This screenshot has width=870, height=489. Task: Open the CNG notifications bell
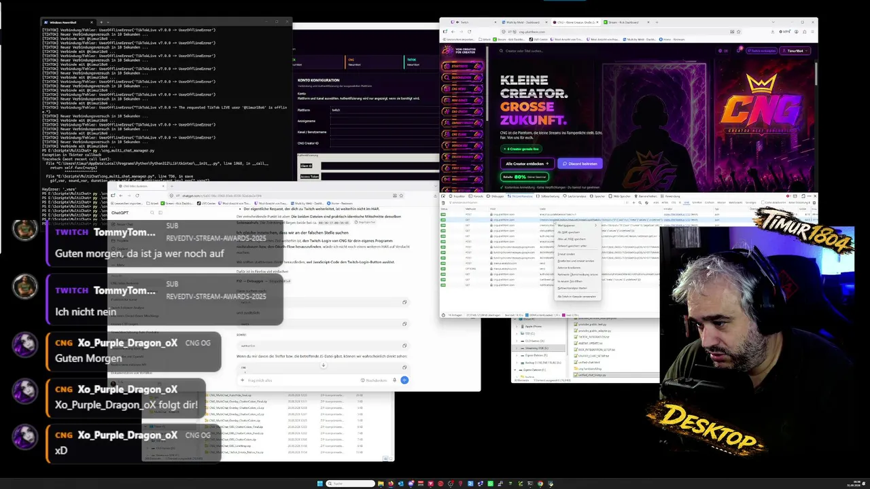coord(739,50)
